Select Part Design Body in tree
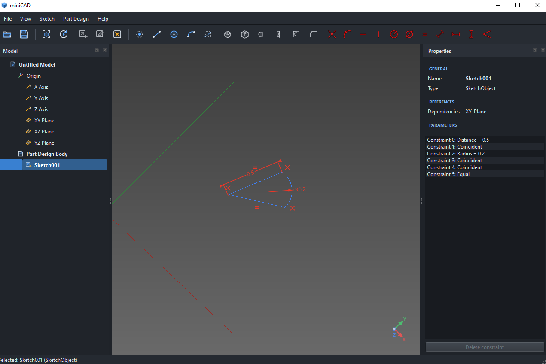 (47, 154)
